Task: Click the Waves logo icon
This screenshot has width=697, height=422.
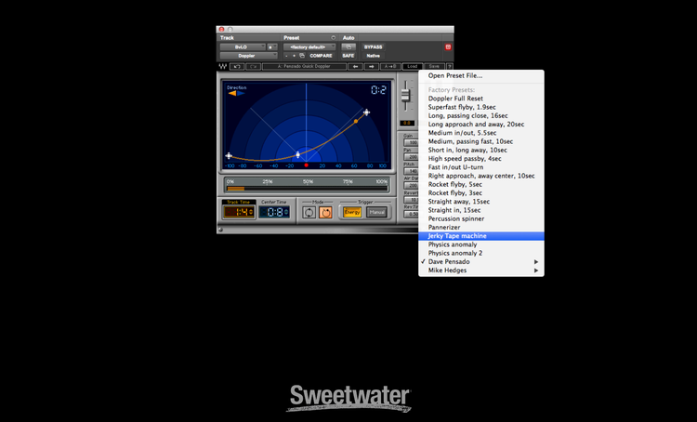Action: [x=223, y=67]
